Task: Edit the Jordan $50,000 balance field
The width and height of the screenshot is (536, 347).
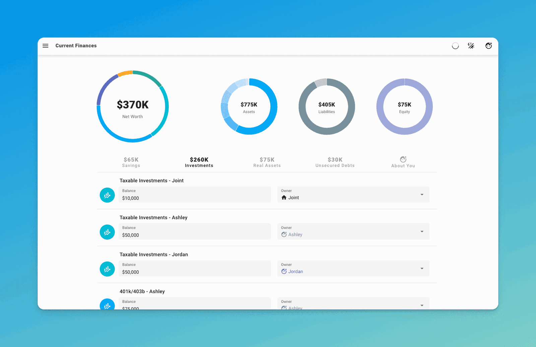Action: (x=195, y=269)
